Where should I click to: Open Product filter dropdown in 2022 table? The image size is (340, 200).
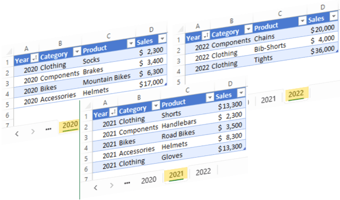coord(302,21)
